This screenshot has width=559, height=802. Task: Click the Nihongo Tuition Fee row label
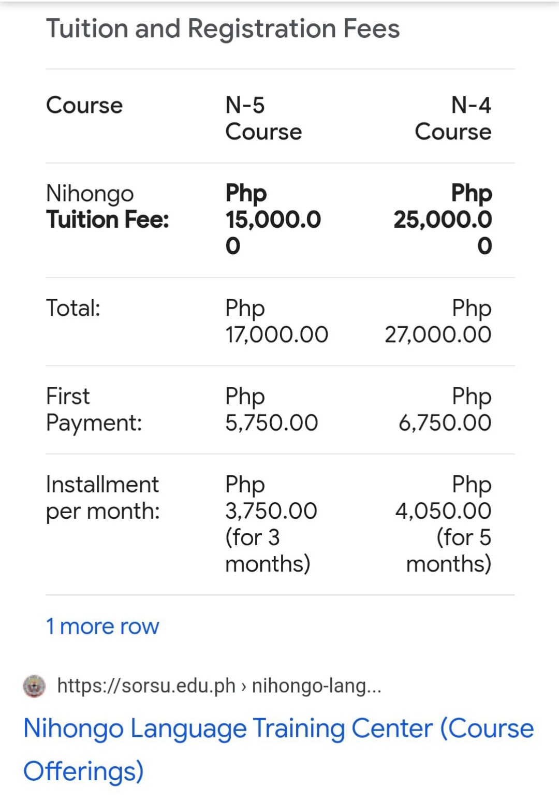click(108, 207)
